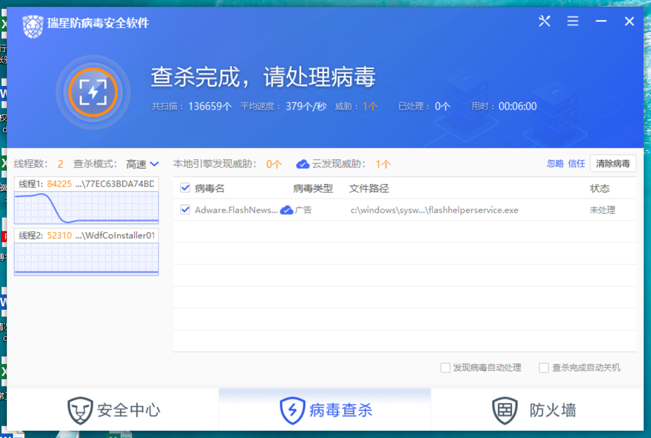Switch to the 防火墙 tab

537,410
